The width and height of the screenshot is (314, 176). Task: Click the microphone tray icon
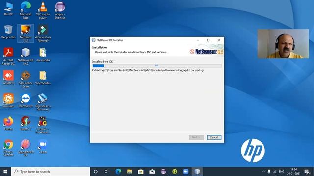click(269, 172)
